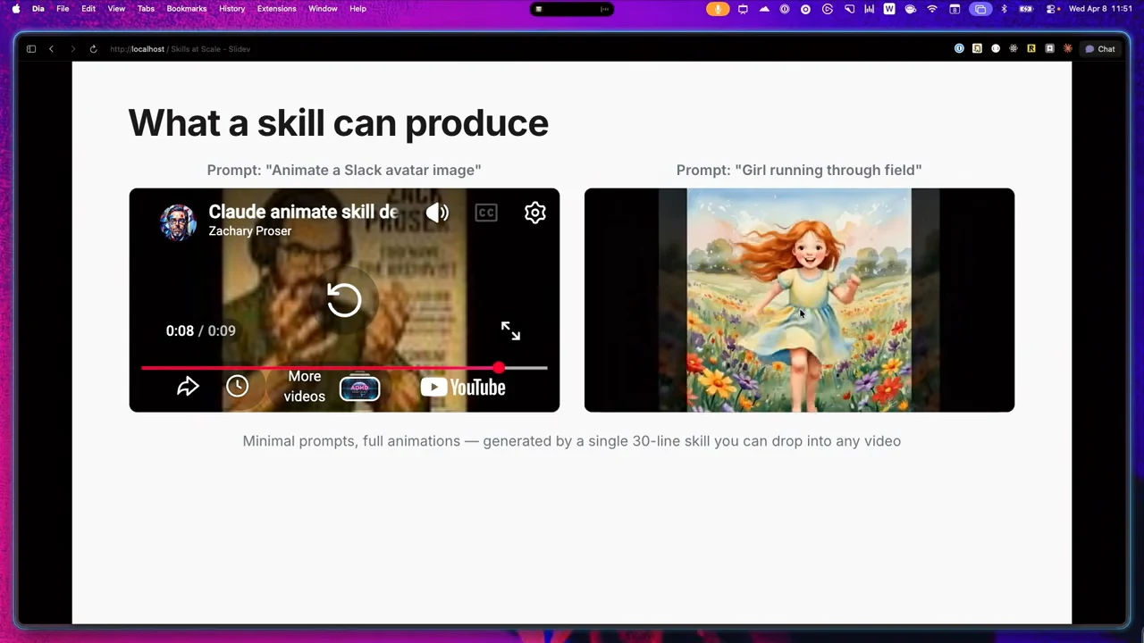
Task: Click the "Animate a Slack avatar image" prompt caption
Action: click(x=344, y=170)
